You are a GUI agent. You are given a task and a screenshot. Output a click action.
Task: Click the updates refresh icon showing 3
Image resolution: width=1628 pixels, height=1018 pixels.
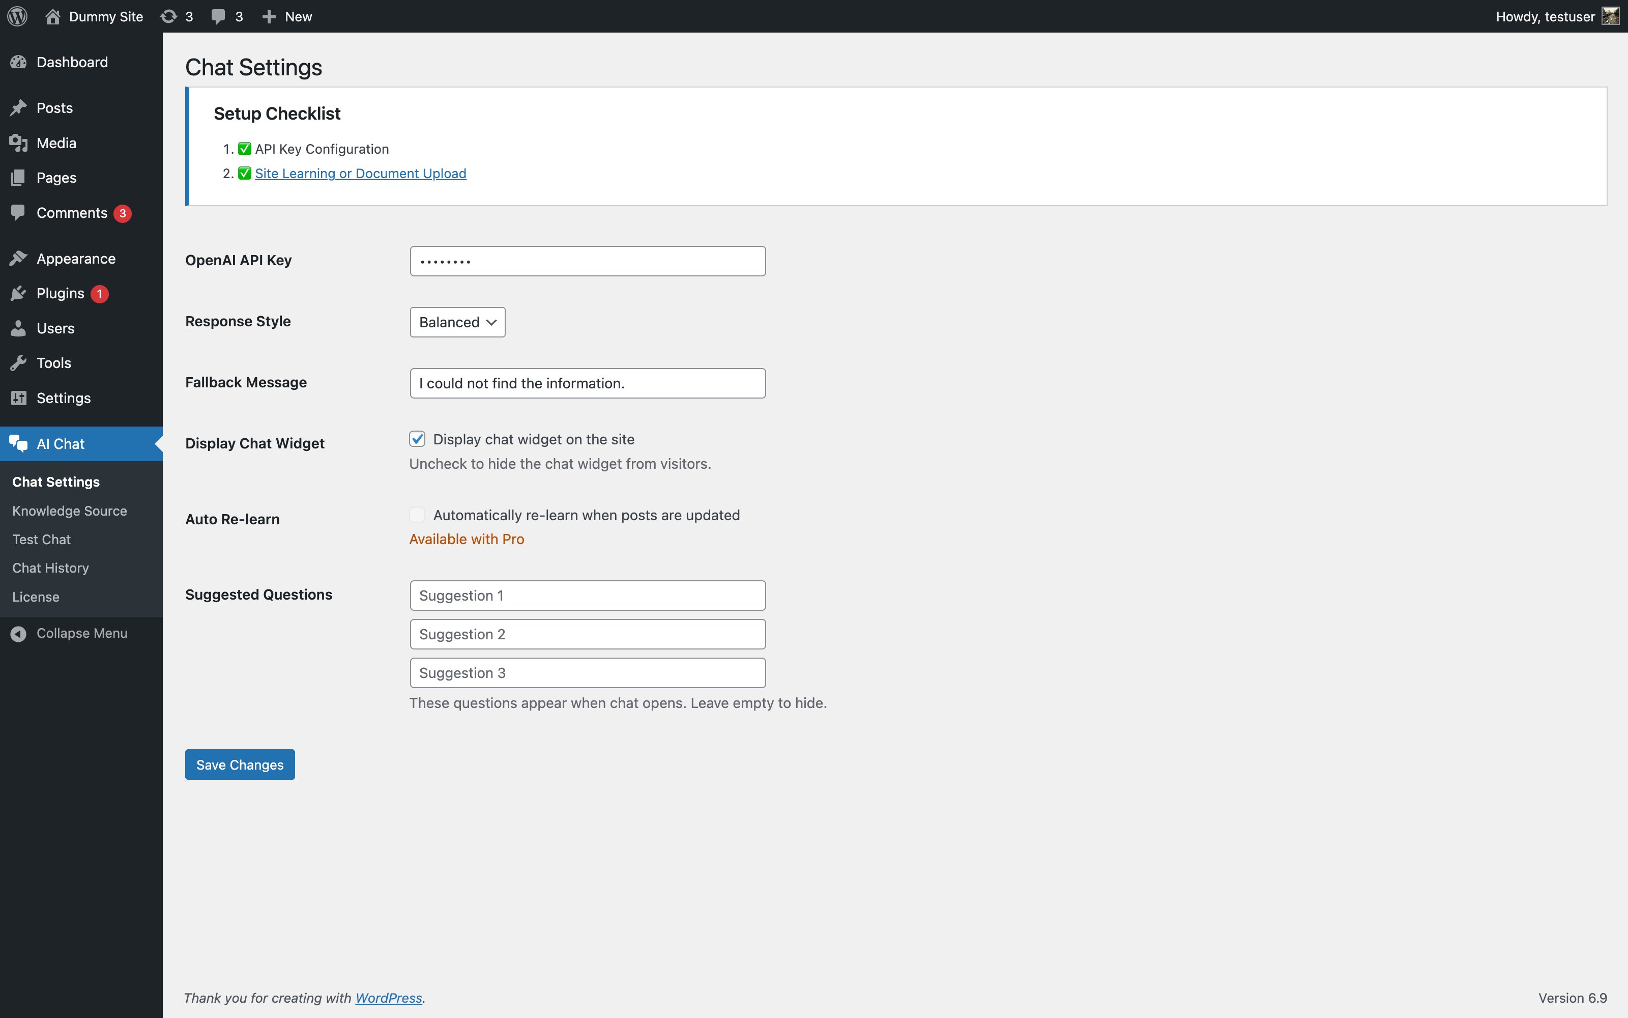(x=170, y=16)
